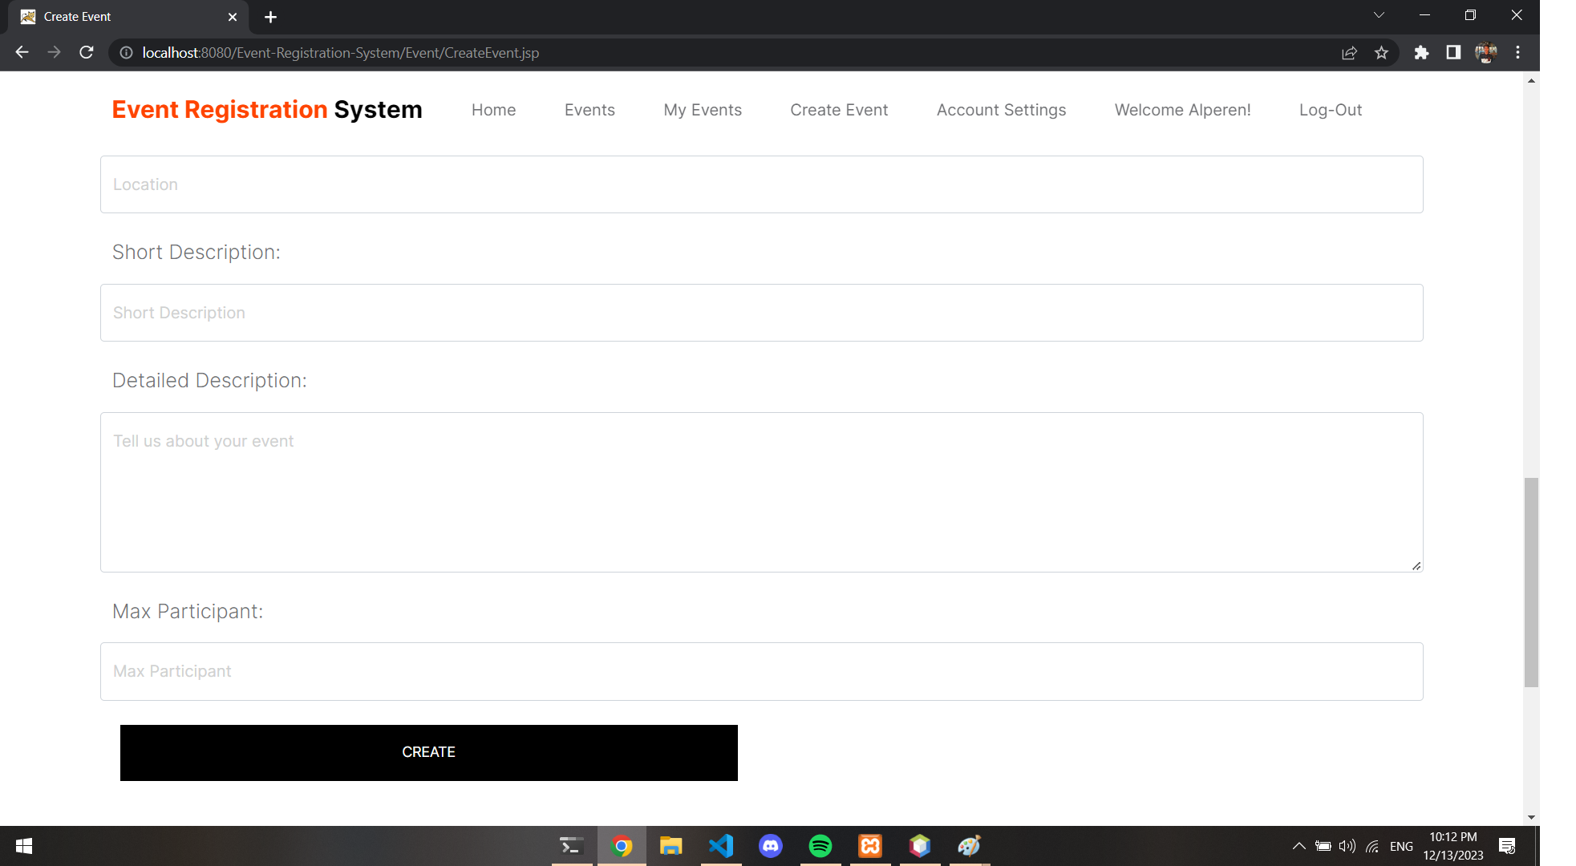Reload the page with refresh icon

click(87, 52)
